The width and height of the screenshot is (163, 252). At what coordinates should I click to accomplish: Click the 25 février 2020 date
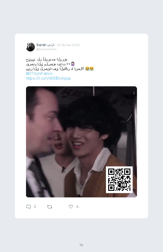[68, 45]
